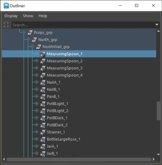This screenshot has height=165, width=162.
Task: Open the Show menu
Action: (x=28, y=16)
